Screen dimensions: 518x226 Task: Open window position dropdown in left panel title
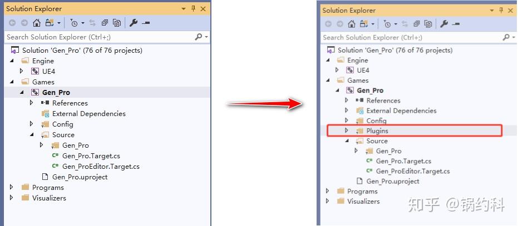pyautogui.click(x=184, y=9)
